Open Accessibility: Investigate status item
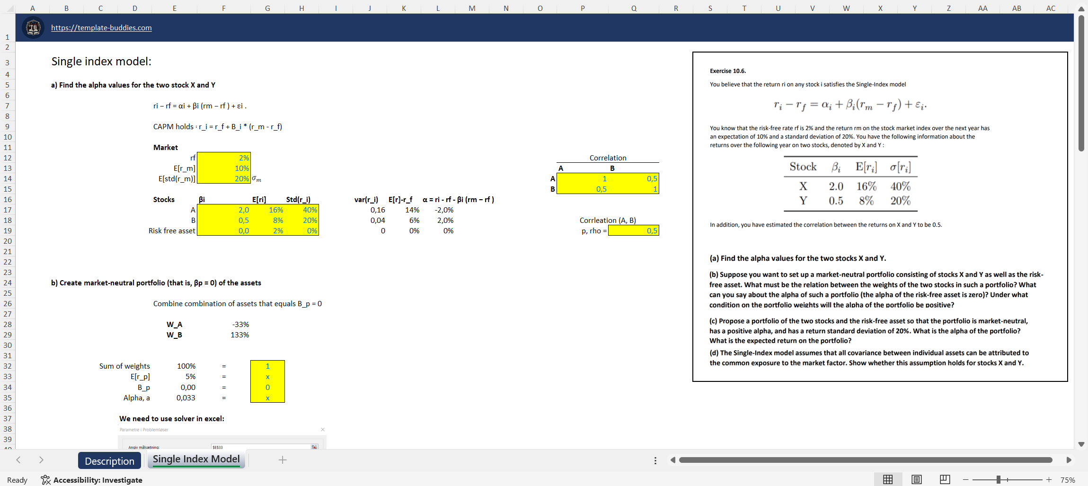The height and width of the screenshot is (486, 1088). pyautogui.click(x=91, y=480)
